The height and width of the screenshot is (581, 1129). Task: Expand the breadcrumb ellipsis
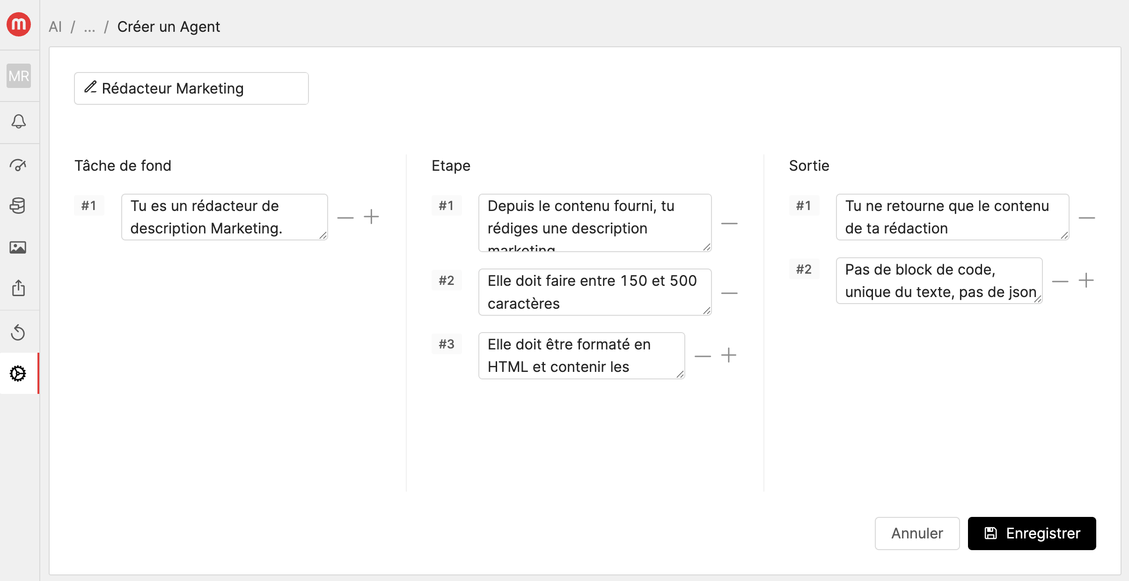click(x=89, y=27)
